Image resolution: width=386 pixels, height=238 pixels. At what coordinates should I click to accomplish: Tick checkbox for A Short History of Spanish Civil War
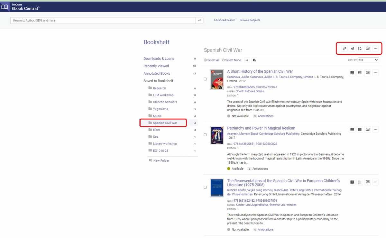(205, 79)
